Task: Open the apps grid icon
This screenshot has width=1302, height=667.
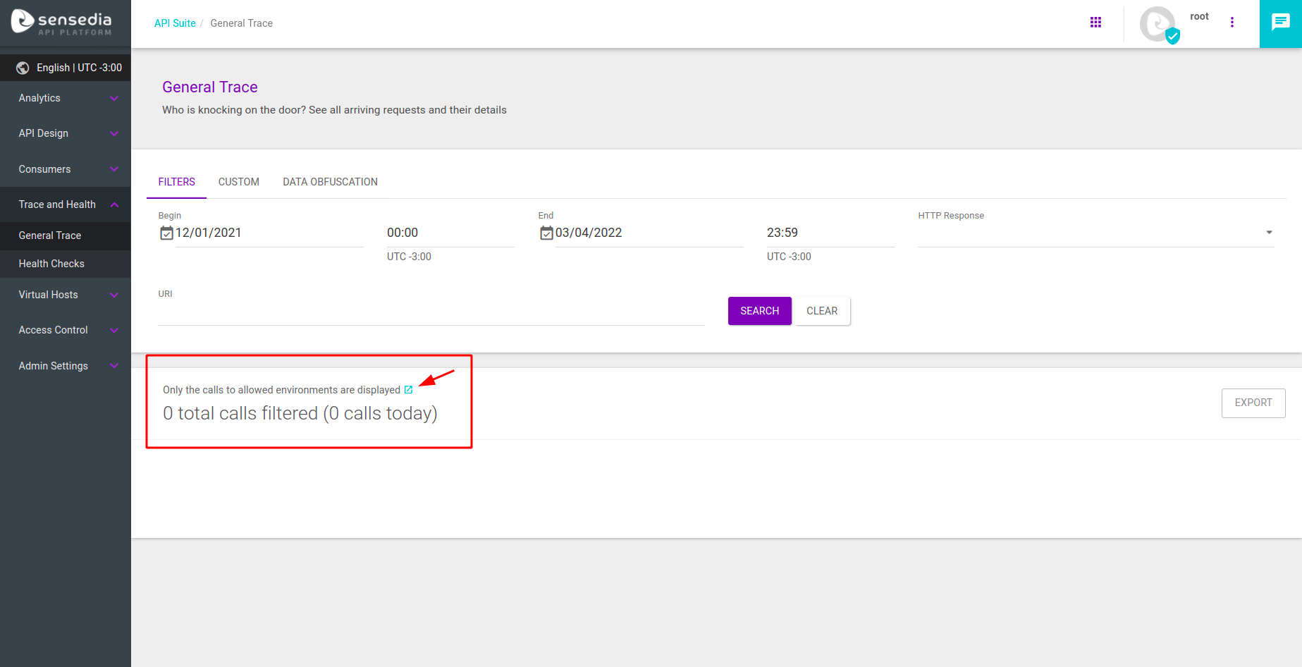Action: point(1095,23)
